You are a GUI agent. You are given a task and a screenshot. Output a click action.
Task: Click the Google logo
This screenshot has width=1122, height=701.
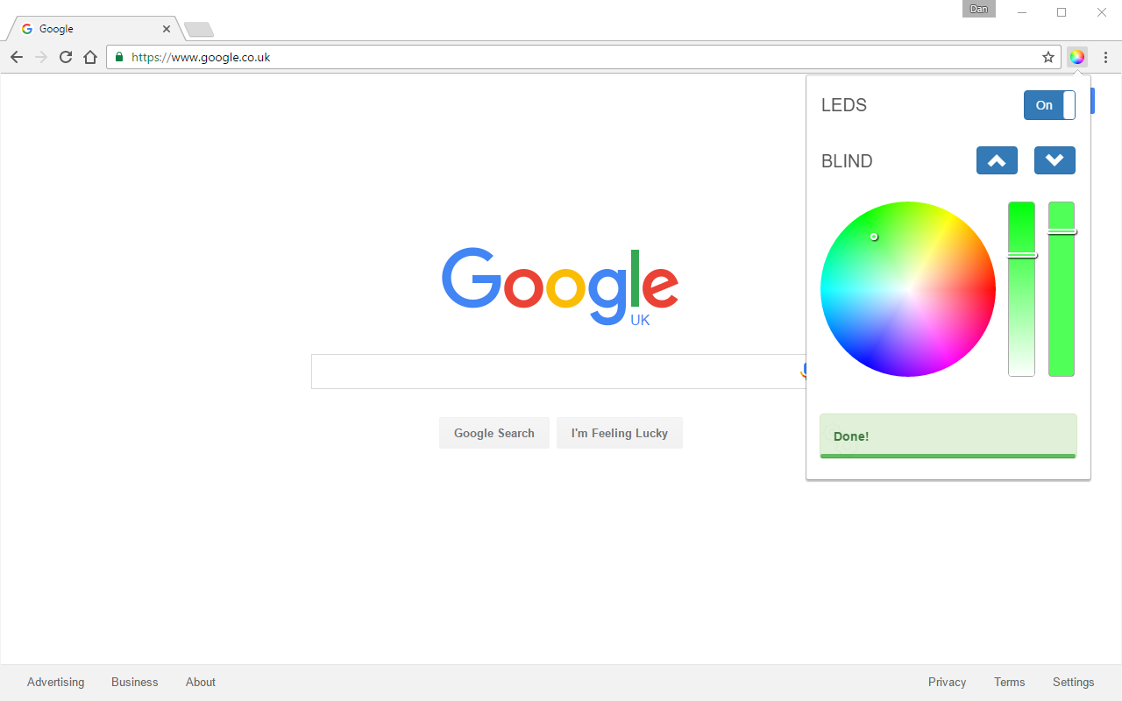(560, 287)
